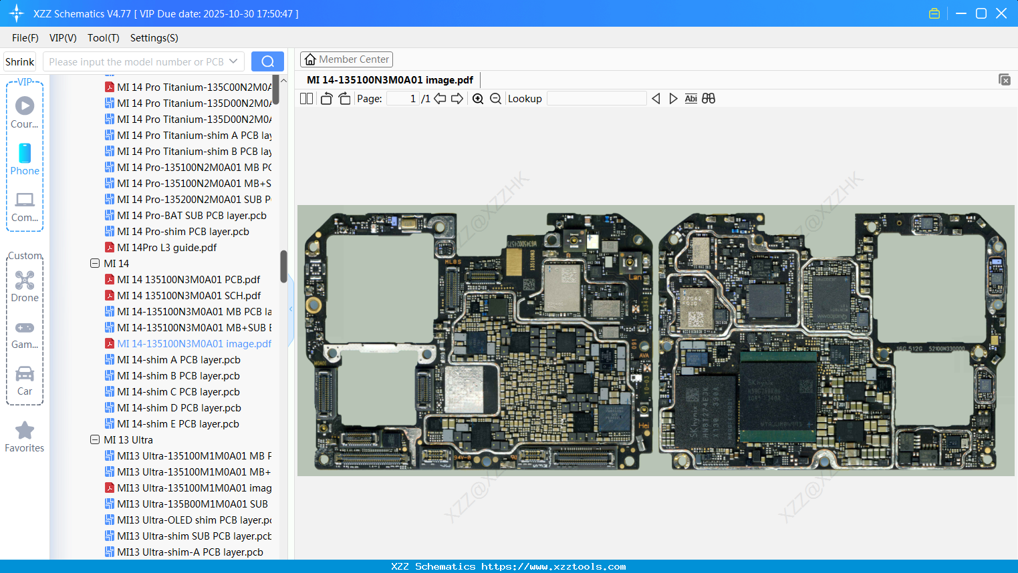This screenshot has height=573, width=1018.
Task: Click the Abi text search icon
Action: (x=690, y=98)
